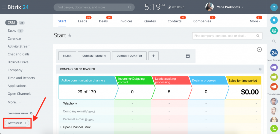Open the blue 24 icon in right sidebar
Image resolution: width=280 pixels, height=134 pixels.
(274, 53)
